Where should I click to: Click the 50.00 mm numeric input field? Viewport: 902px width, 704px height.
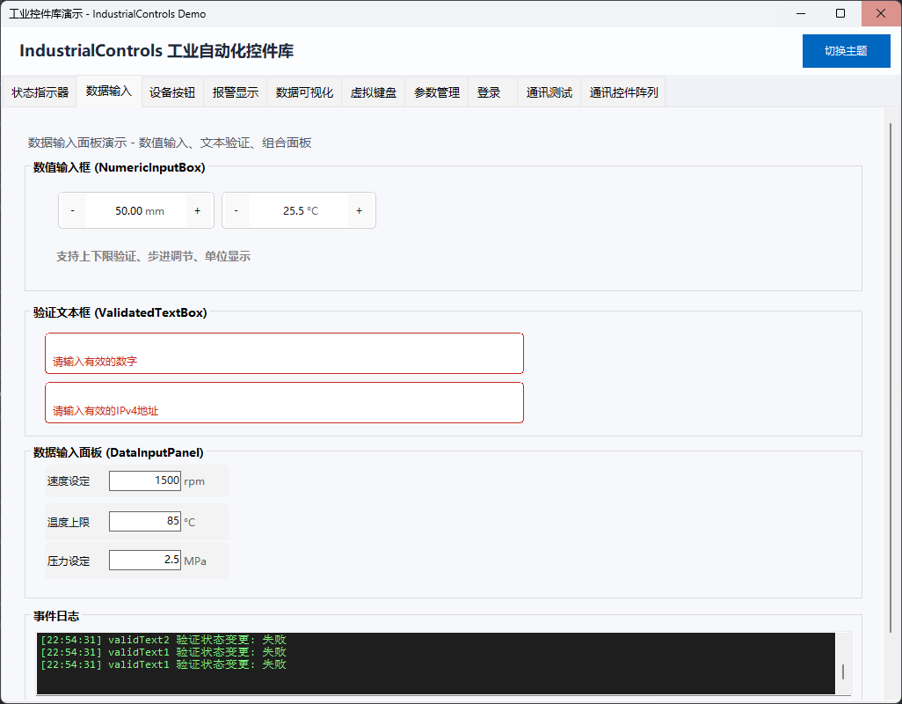pyautogui.click(x=135, y=210)
